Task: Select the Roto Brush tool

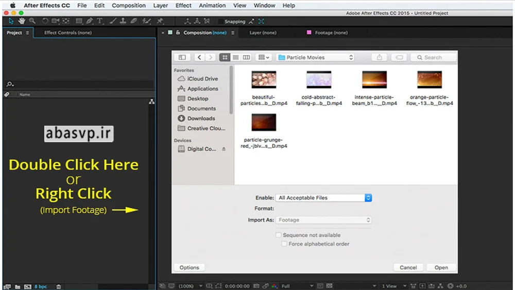Action: click(146, 21)
